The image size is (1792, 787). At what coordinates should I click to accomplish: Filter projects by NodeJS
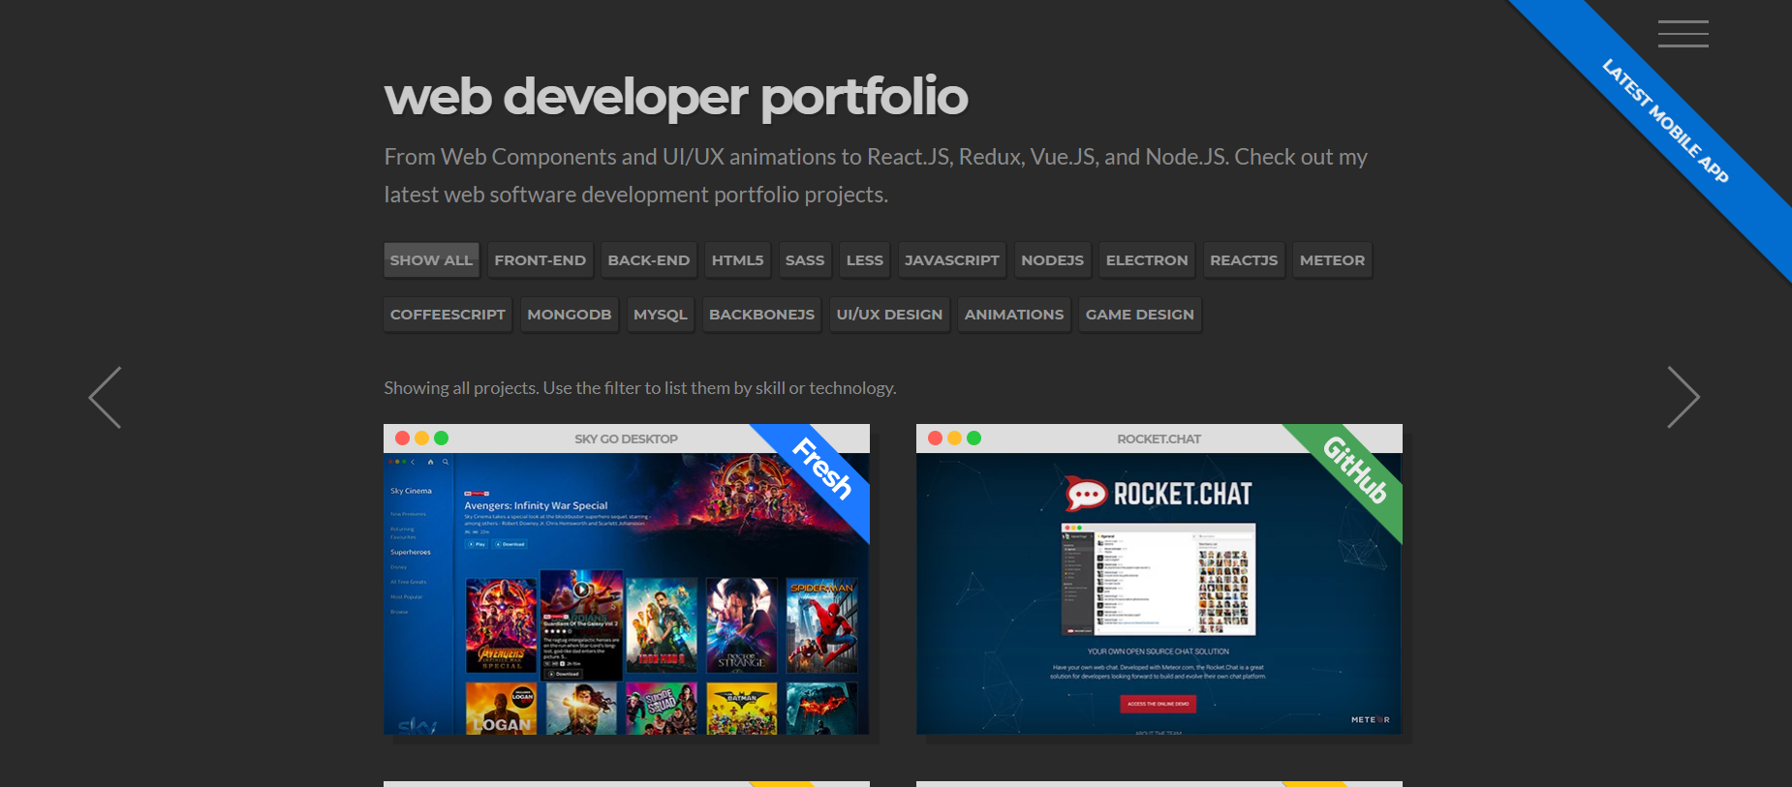[1053, 260]
